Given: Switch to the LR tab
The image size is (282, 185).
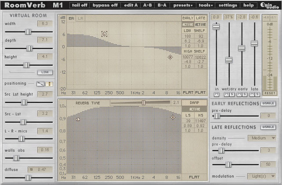Looking at the screenshot, I should (x=80, y=18).
